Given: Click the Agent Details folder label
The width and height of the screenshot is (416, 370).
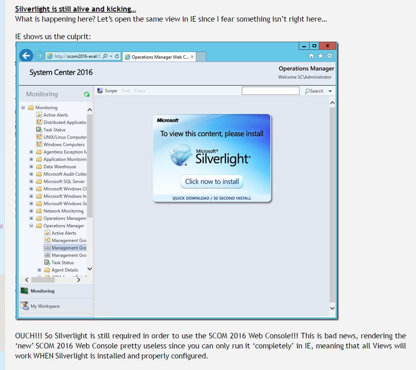Looking at the screenshot, I should (65, 270).
